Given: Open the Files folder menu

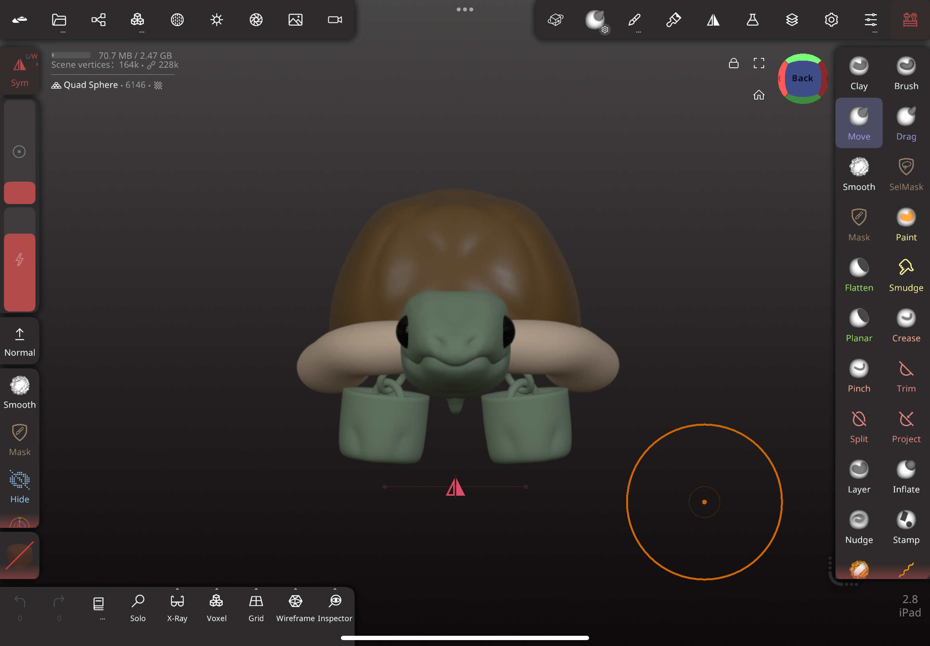Looking at the screenshot, I should [59, 20].
